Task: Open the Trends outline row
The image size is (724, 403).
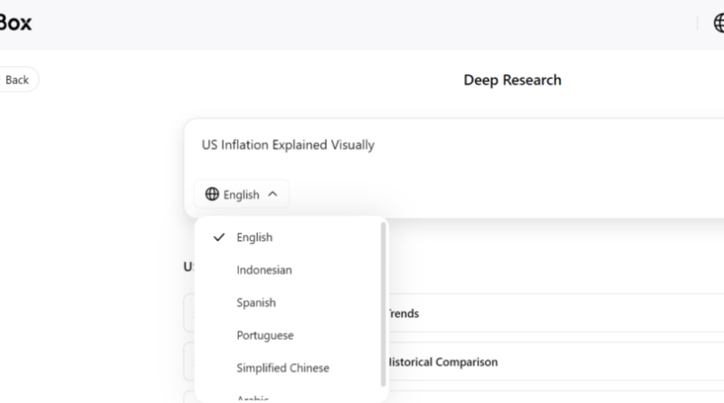Action: 556,313
